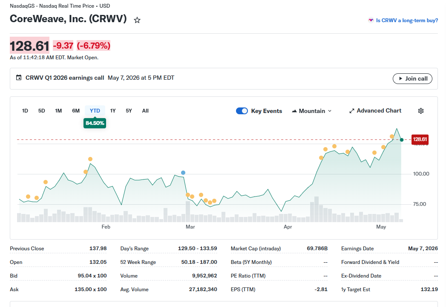Click the -9.37 price change
The width and height of the screenshot is (446, 307).
click(x=63, y=46)
